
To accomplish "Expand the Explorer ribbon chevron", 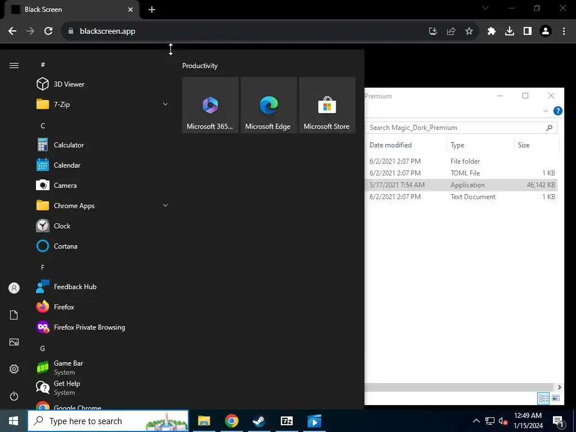I will point(546,111).
